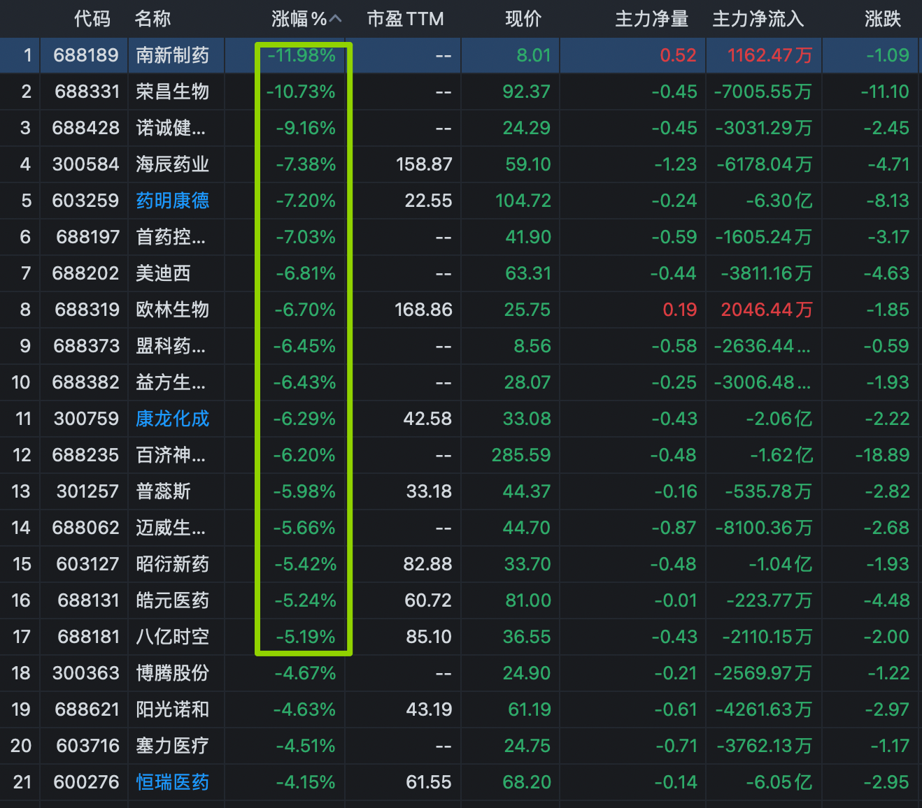Open stock link 康龙化成
Screen dimensions: 922x808
[x=173, y=419]
